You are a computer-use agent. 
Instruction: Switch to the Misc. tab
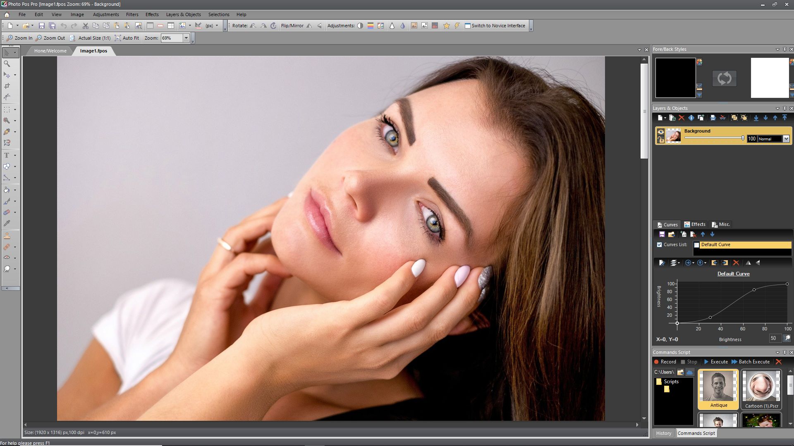pos(721,224)
